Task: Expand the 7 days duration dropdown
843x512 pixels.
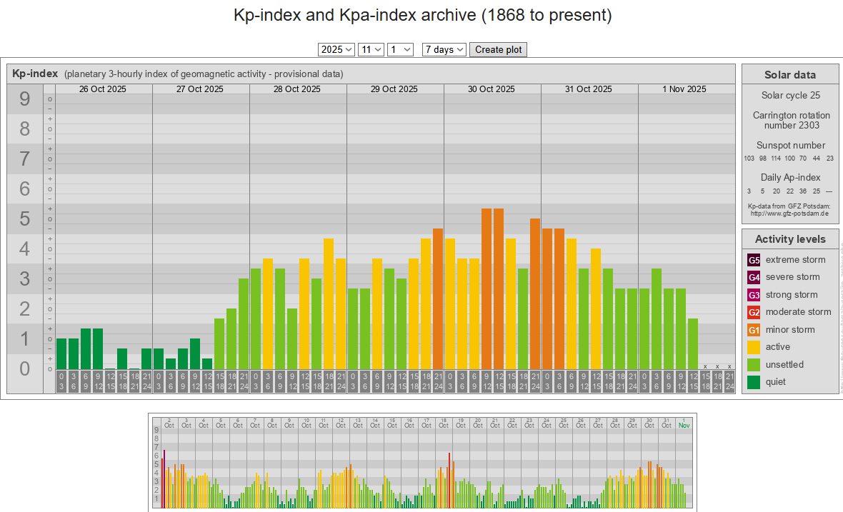Action: [x=444, y=49]
